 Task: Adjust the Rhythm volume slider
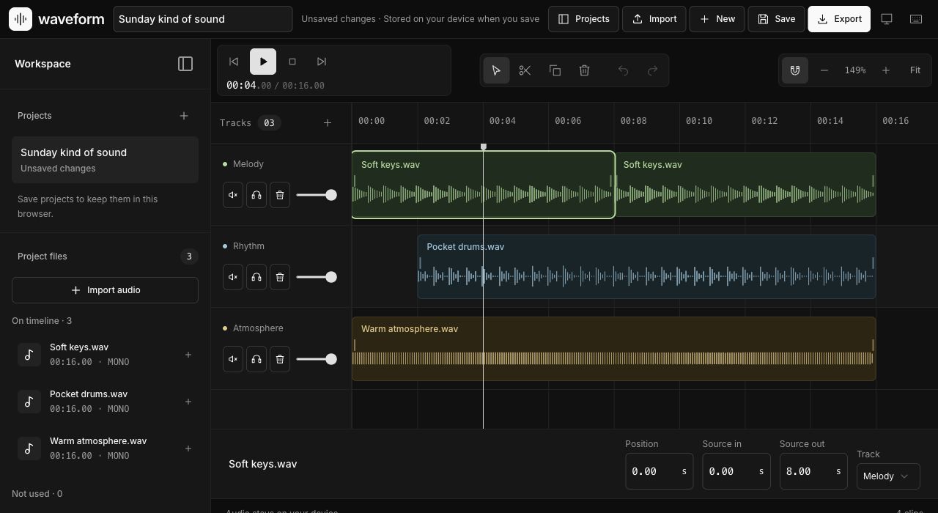(317, 277)
